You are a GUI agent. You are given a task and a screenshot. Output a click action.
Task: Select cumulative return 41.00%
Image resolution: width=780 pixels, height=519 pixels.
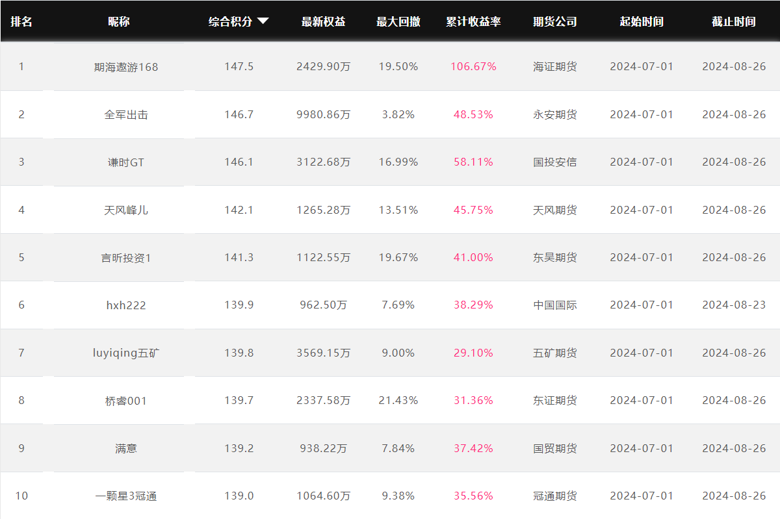coord(473,257)
